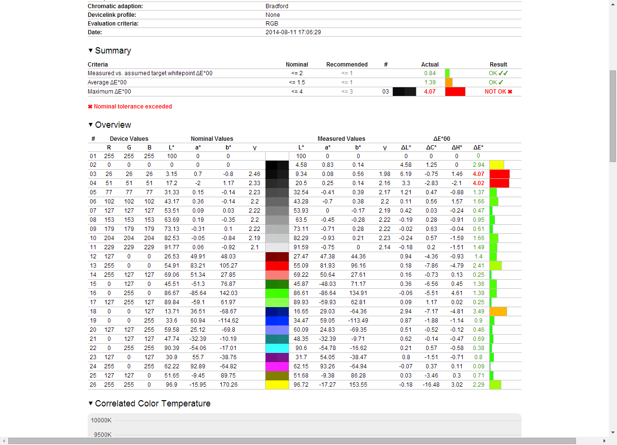Click the dark green swatch in row 15

pyautogui.click(x=277, y=284)
